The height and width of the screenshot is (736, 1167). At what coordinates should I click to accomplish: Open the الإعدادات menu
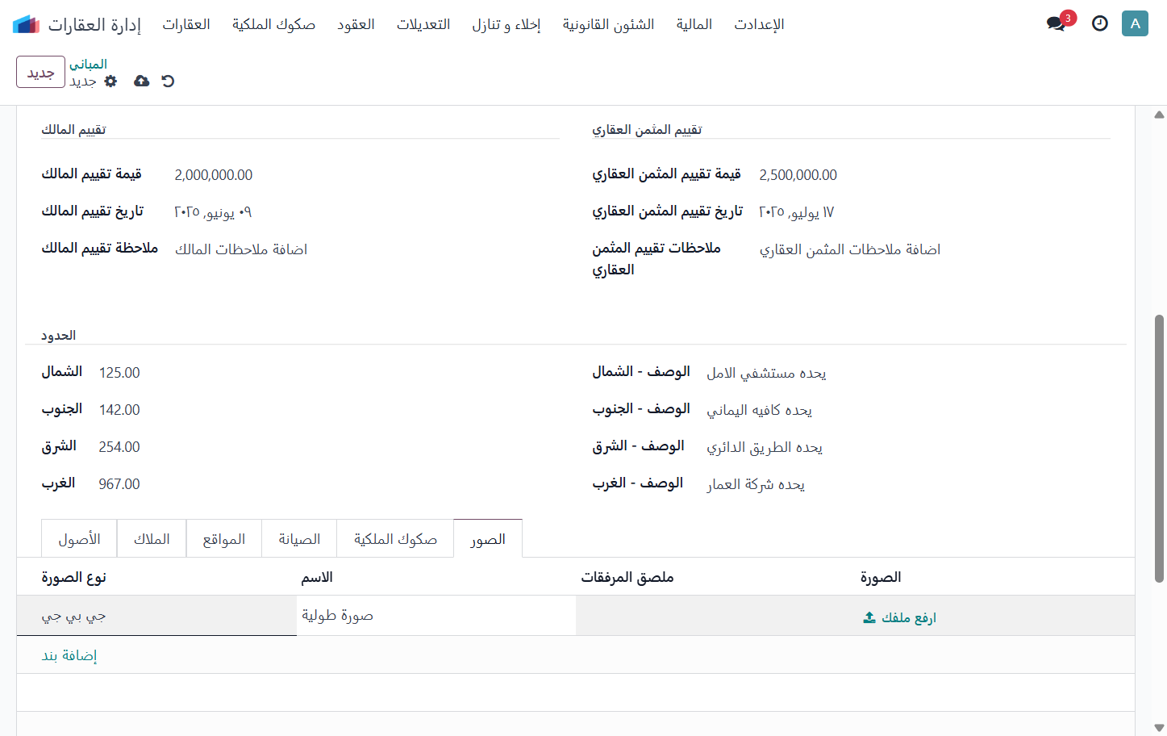(759, 24)
